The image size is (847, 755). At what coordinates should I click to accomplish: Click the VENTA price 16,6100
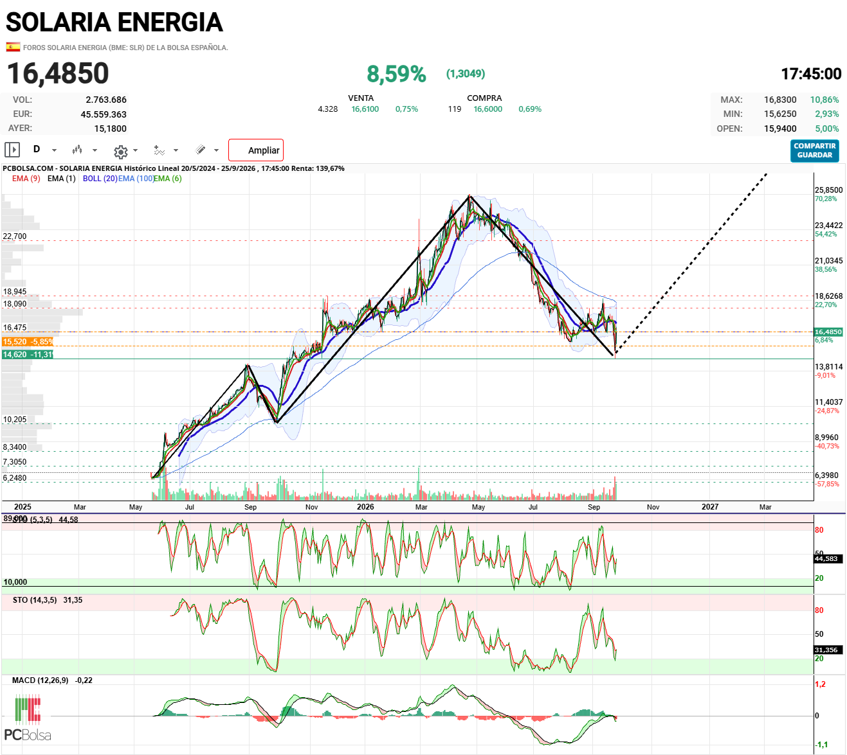[365, 109]
